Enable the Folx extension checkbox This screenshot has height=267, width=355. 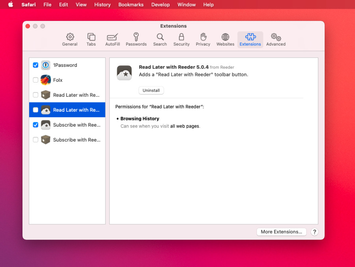[x=35, y=80]
